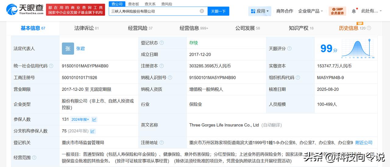Show help for 统一社会信用代码
This screenshot has height=167, width=390.
click(x=51, y=66)
